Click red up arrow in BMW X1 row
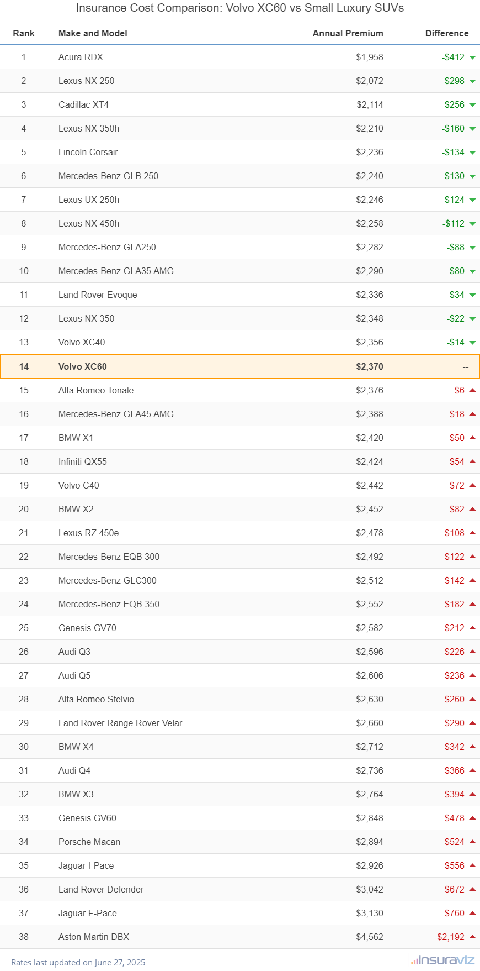This screenshot has height=971, width=480. (472, 438)
